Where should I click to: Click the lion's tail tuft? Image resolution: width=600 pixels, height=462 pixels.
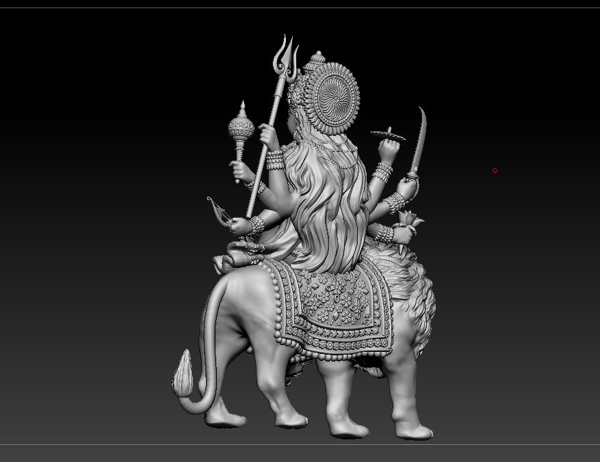click(x=183, y=373)
